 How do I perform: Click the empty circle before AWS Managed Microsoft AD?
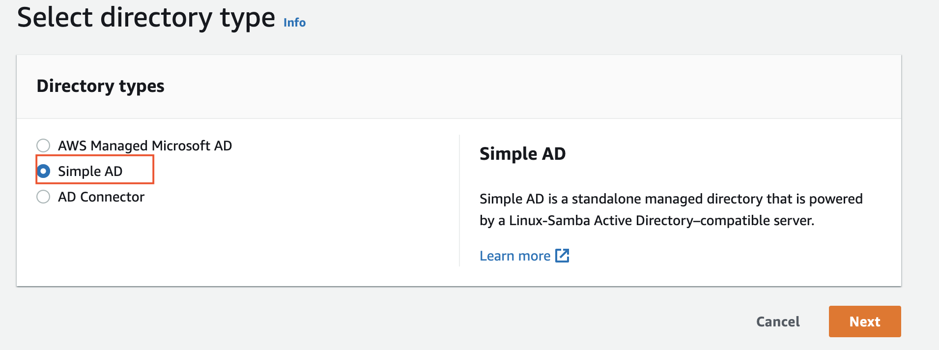pyautogui.click(x=43, y=146)
